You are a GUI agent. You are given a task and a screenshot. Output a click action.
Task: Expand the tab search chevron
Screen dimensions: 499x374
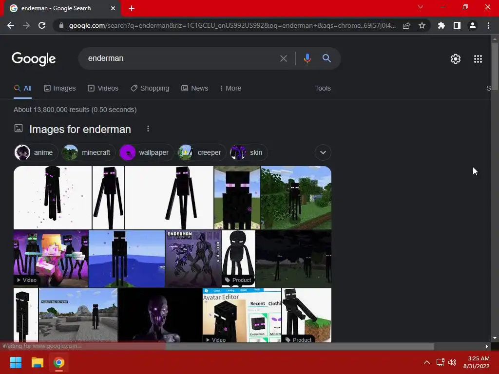[421, 7]
